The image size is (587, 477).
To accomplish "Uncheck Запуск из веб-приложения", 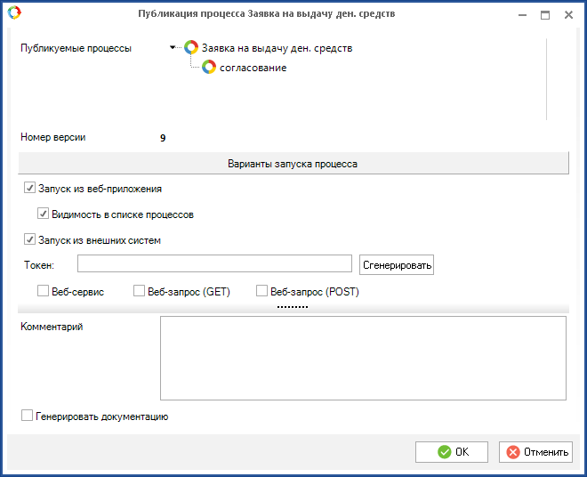I will tap(29, 189).
